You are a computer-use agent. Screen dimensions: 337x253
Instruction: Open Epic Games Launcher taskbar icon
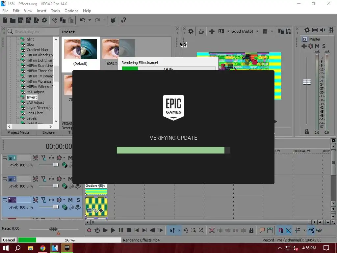click(67, 248)
